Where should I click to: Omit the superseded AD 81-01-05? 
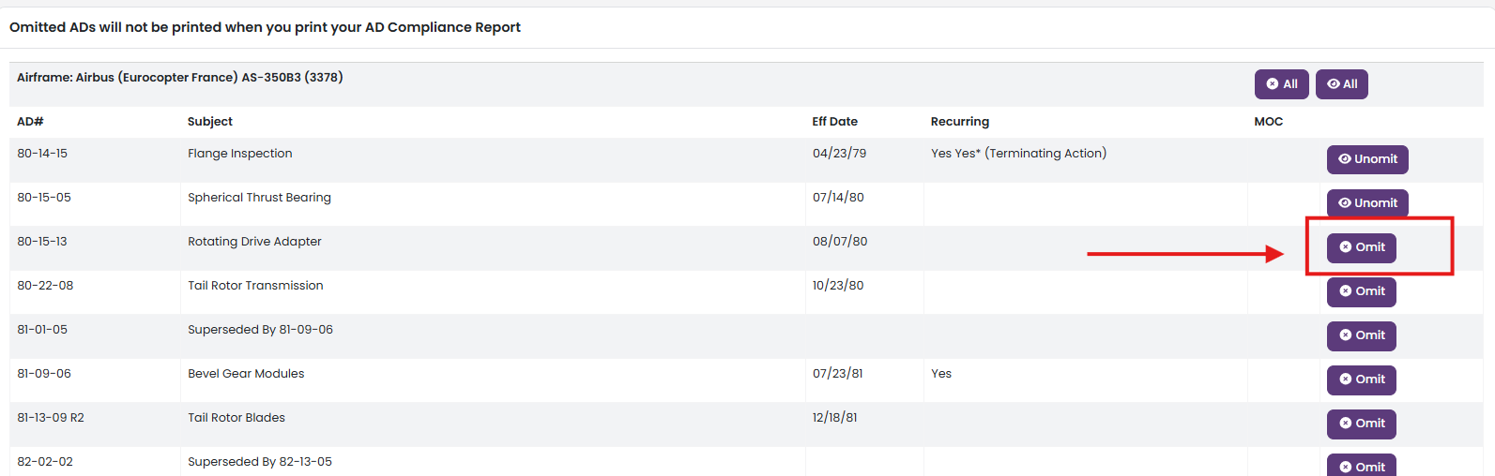pyautogui.click(x=1362, y=335)
